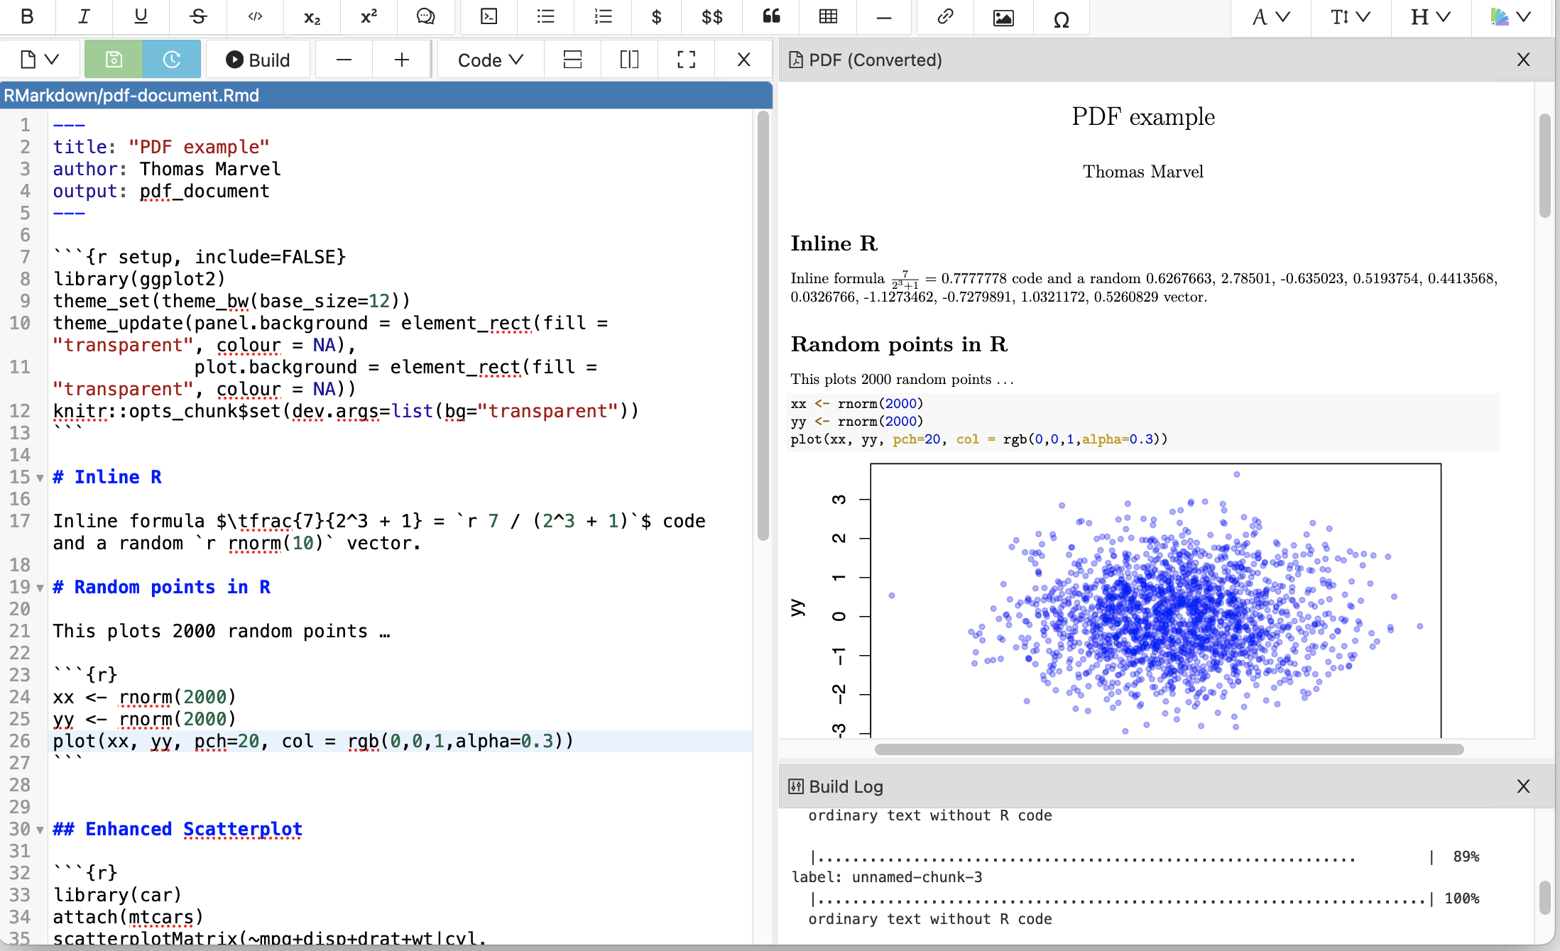Open the Code frame type dropdown
Viewport: 1560px width, 951px height.
tap(490, 60)
